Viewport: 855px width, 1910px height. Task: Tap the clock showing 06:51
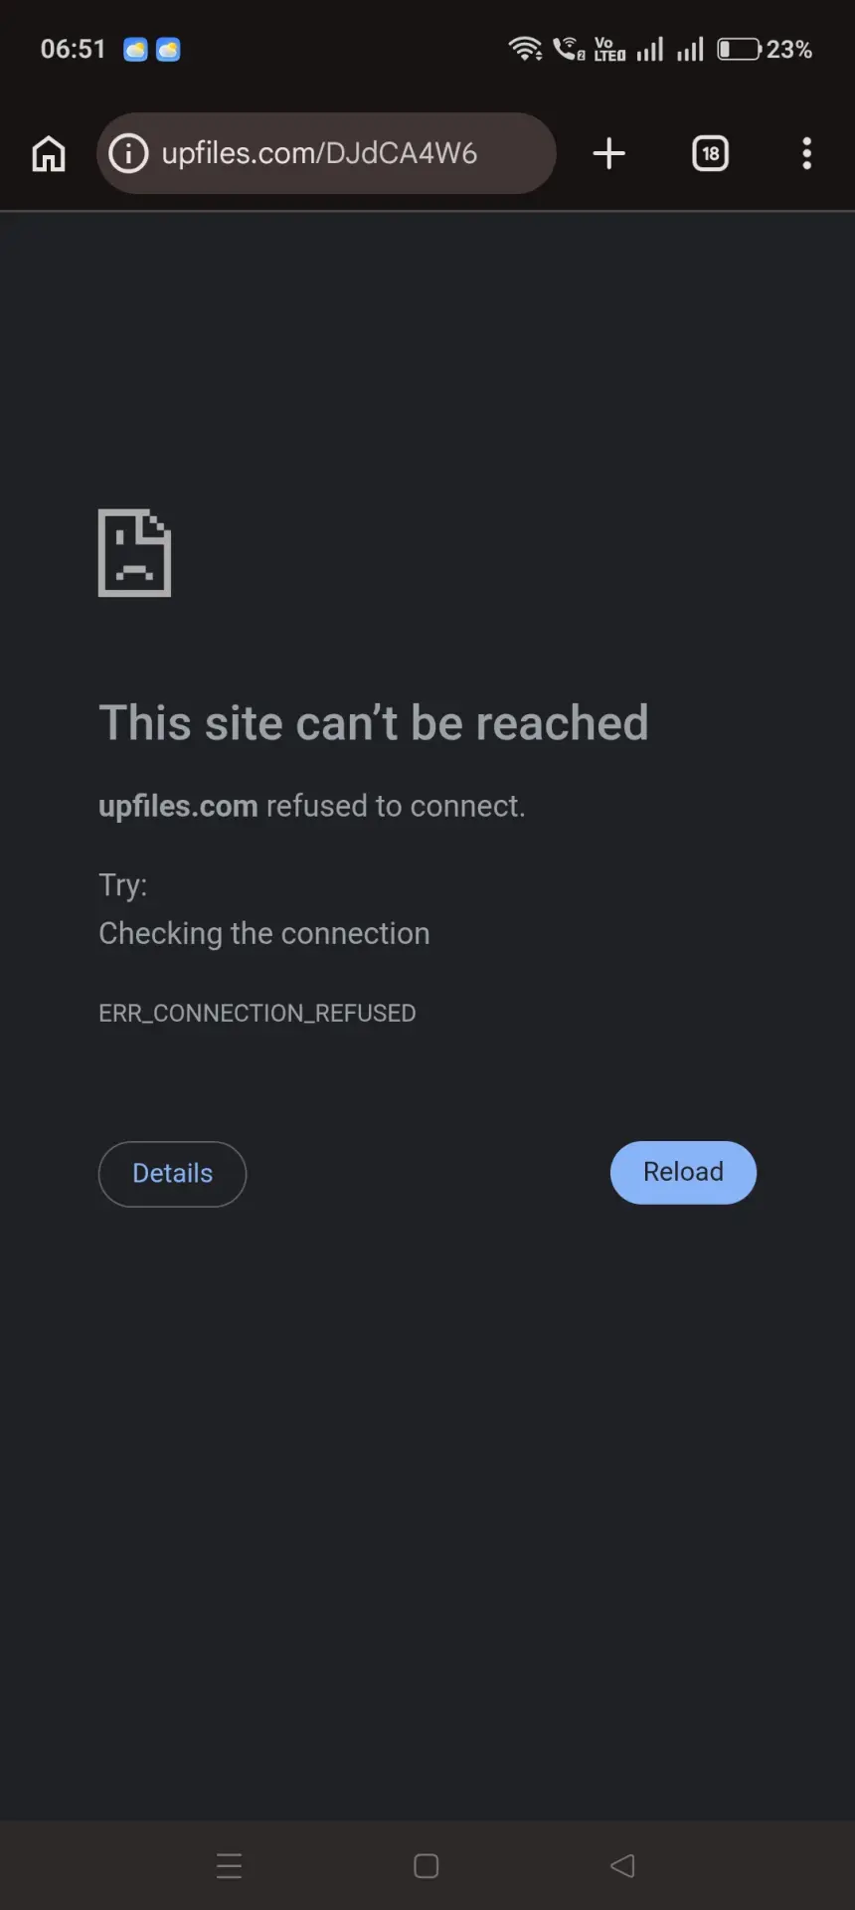pyautogui.click(x=73, y=49)
